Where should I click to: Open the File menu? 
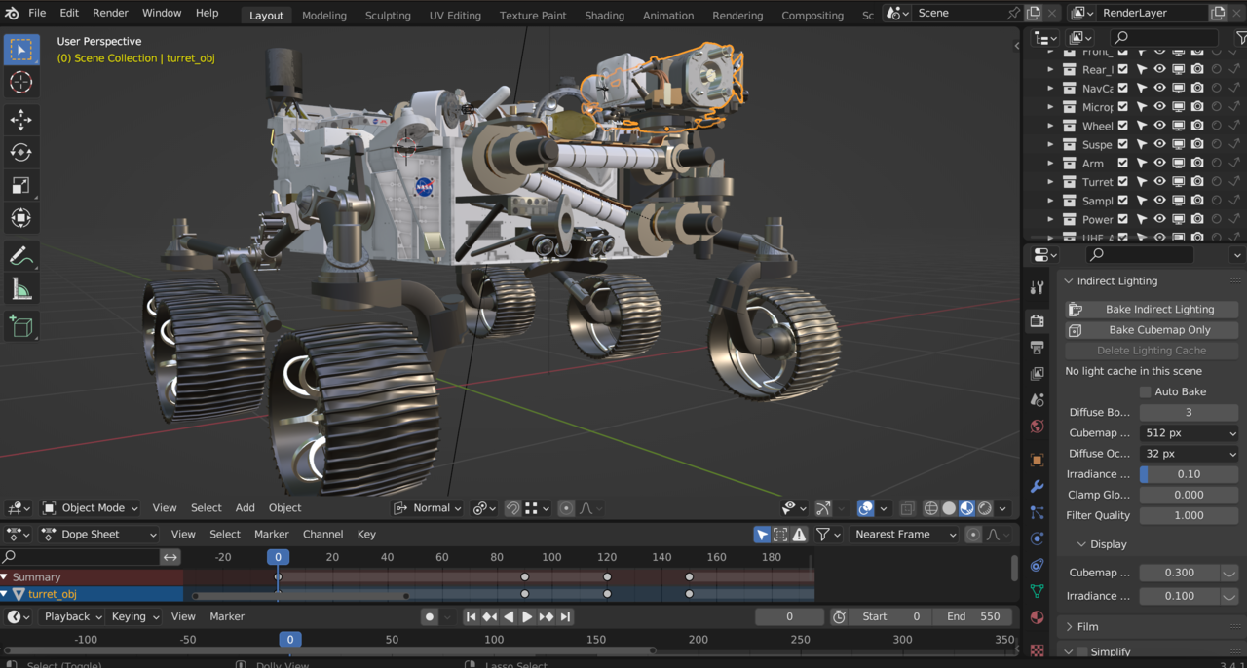coord(37,13)
